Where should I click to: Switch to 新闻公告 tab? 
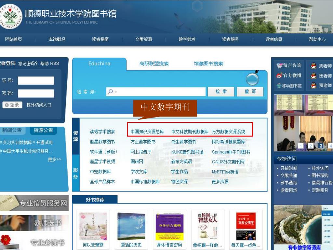12,130
